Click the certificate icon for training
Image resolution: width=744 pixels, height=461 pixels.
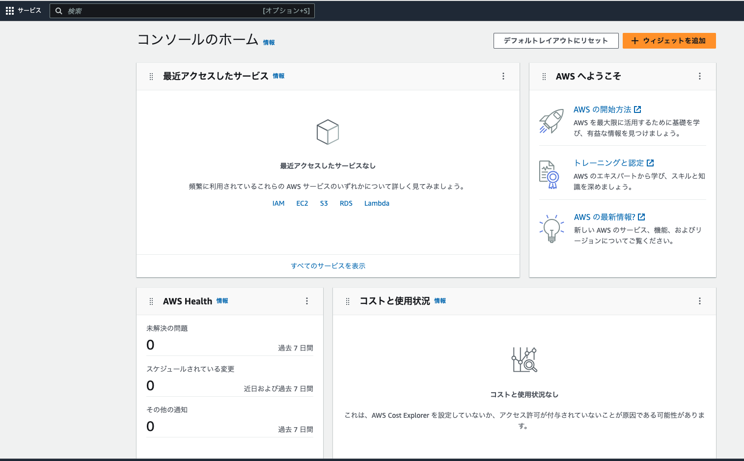(549, 174)
